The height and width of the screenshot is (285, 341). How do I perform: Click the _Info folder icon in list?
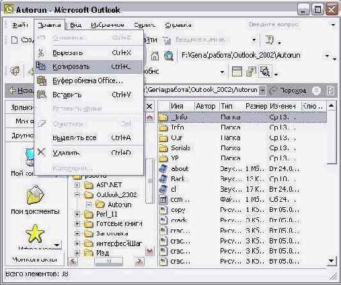pyautogui.click(x=163, y=117)
